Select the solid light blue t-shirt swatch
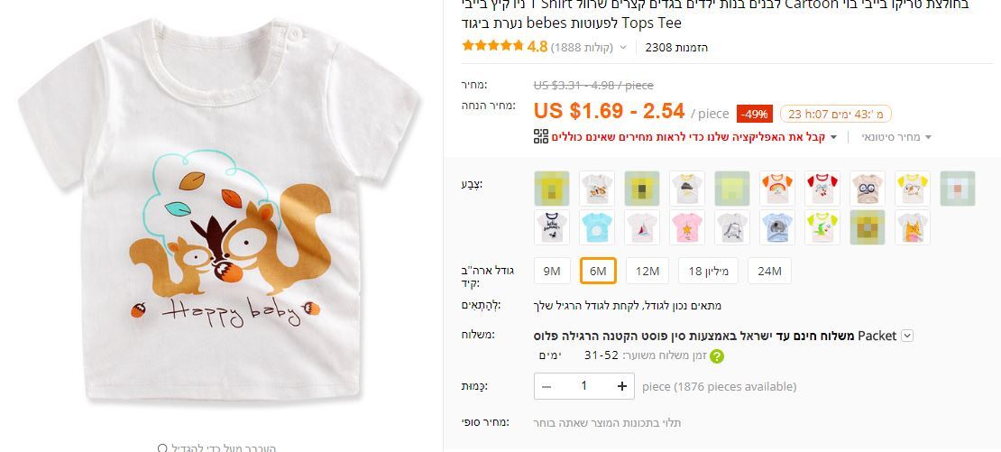The width and height of the screenshot is (1001, 452). [x=597, y=227]
